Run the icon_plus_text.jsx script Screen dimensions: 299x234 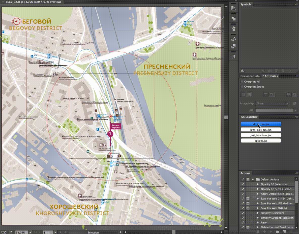click(x=261, y=130)
